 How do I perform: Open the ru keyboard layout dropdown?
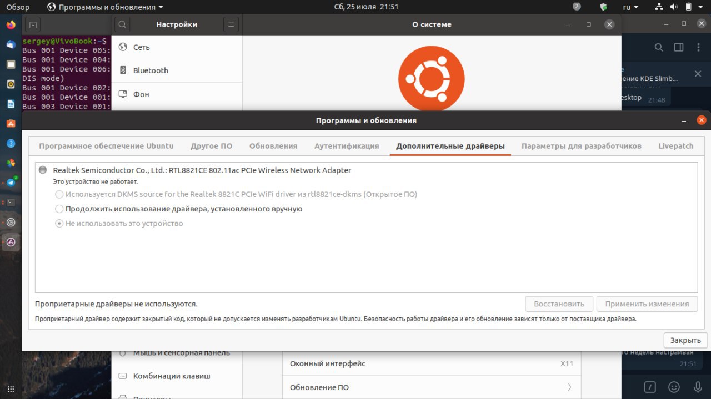(x=630, y=7)
